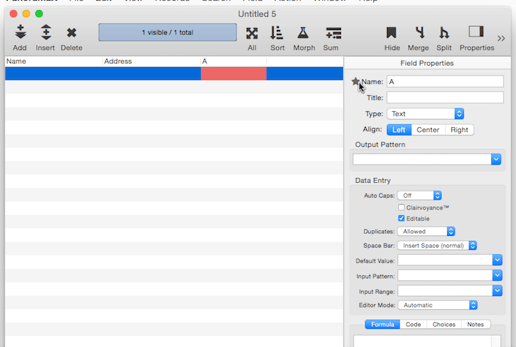Click the Name column header
Image resolution: width=516 pixels, height=347 pixels.
pyautogui.click(x=54, y=61)
